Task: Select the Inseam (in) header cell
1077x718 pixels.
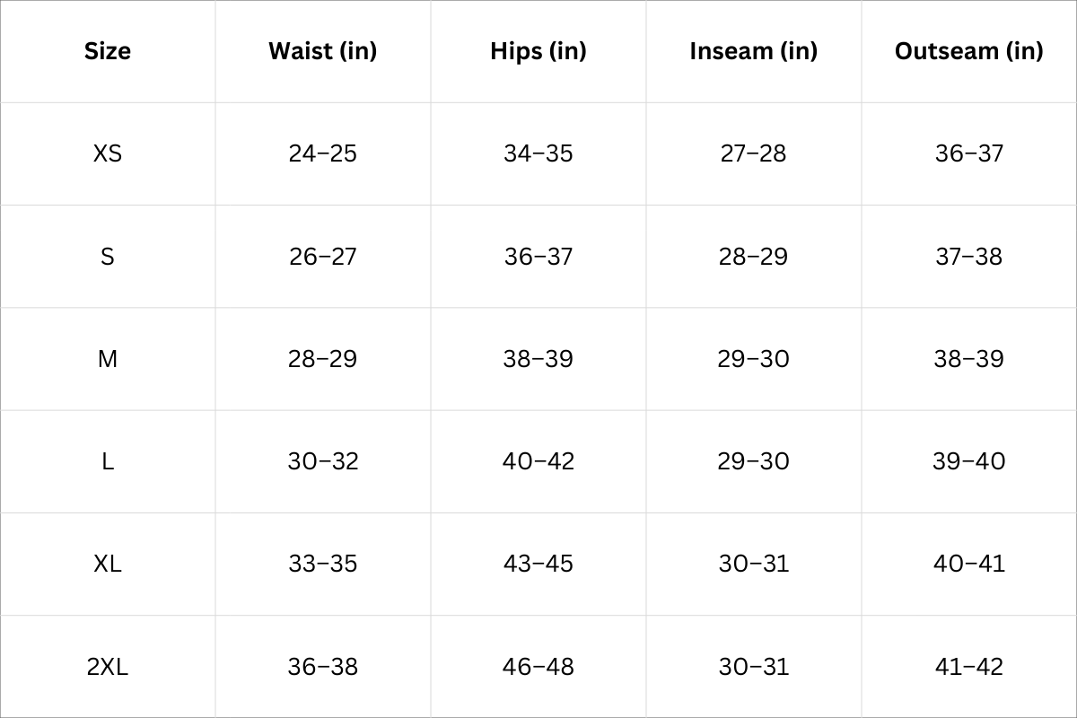Action: pyautogui.click(x=753, y=51)
